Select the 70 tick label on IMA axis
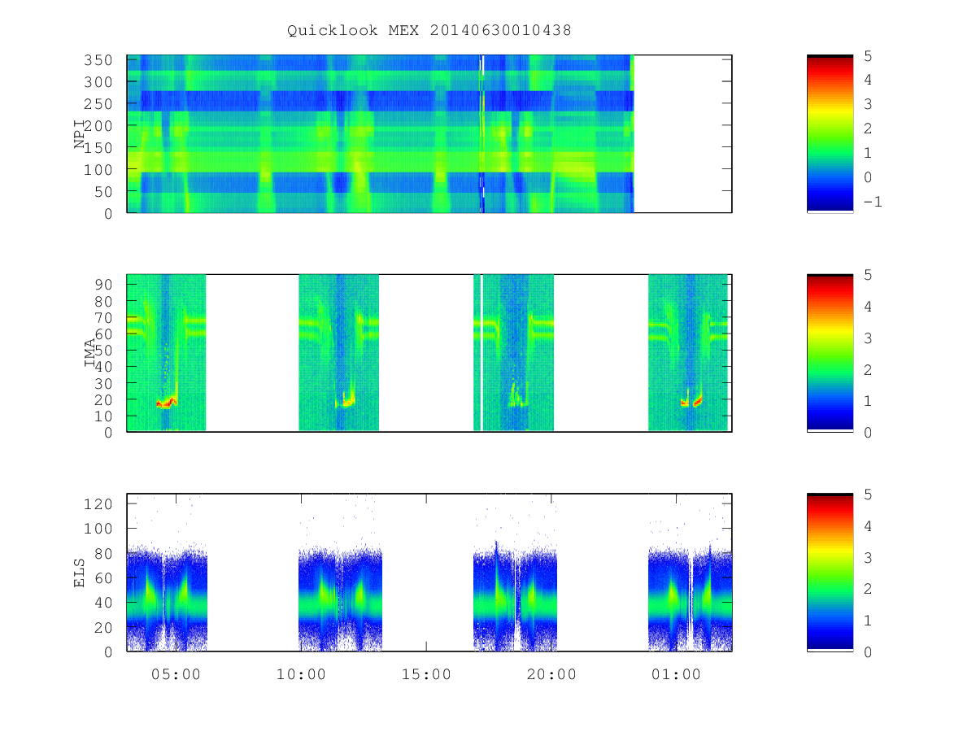The width and height of the screenshot is (976, 732). 105,317
